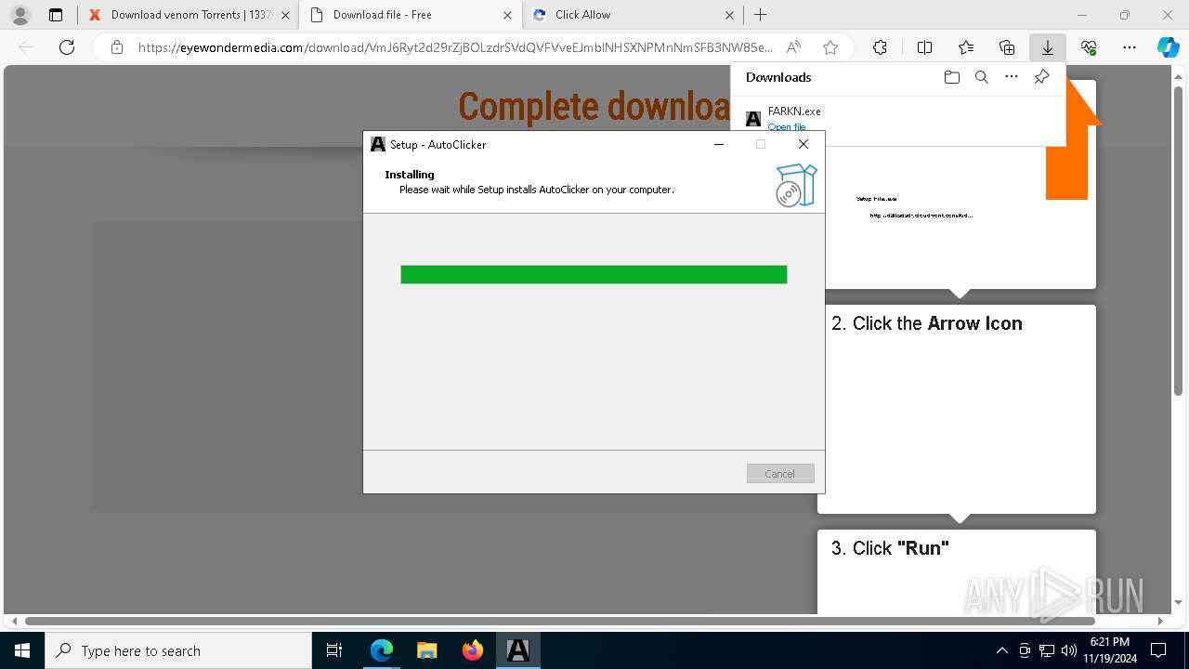
Task: Open the clock and date flyout
Action: [x=1110, y=650]
